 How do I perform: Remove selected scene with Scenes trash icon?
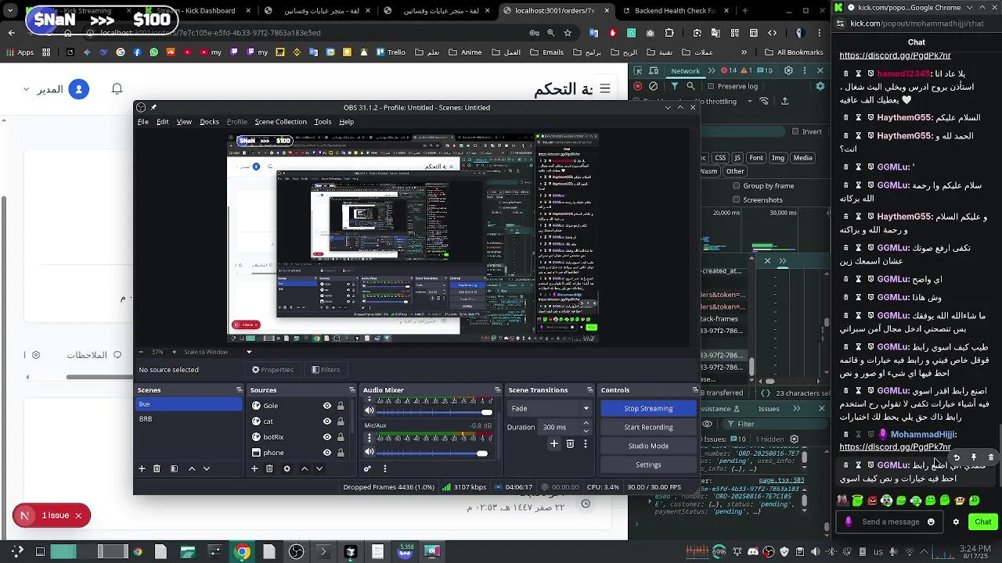click(x=157, y=468)
